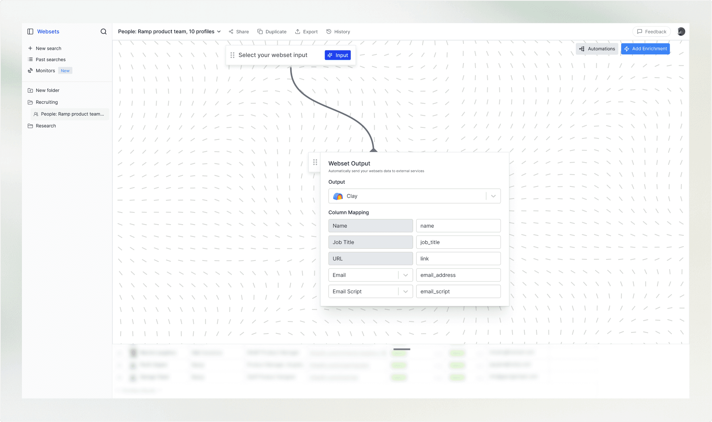
Task: Open Monitors section
Action: 45,71
